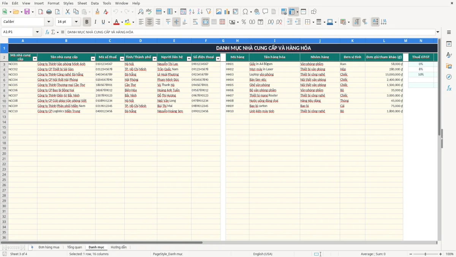Click the Insert Chart icon

[x=227, y=12]
